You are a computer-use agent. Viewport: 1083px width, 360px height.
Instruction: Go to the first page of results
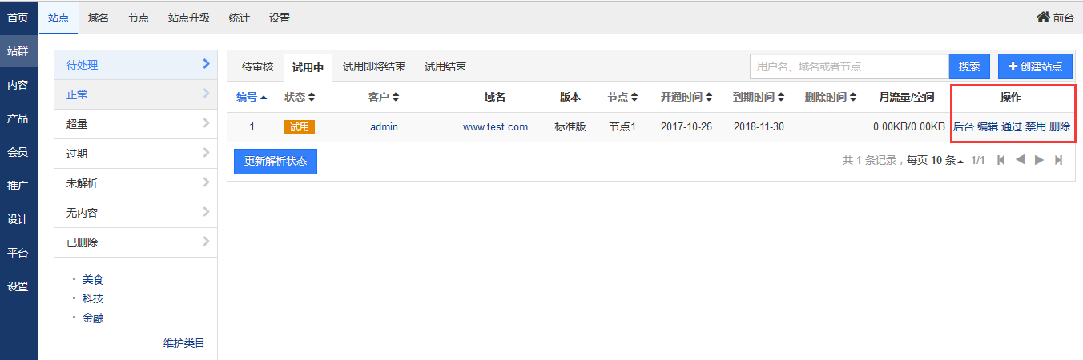point(1001,160)
